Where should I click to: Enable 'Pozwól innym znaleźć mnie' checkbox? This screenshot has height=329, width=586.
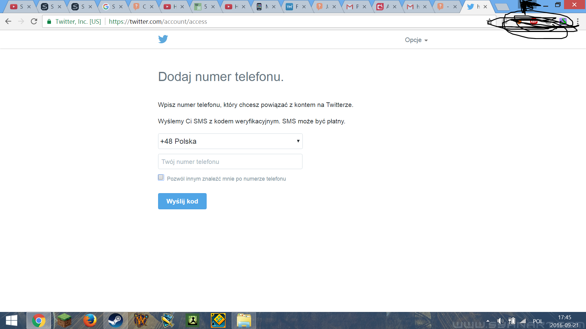161,178
